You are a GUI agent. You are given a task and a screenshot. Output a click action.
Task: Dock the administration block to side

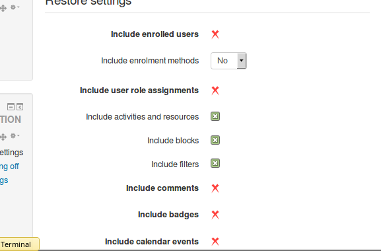click(x=20, y=106)
